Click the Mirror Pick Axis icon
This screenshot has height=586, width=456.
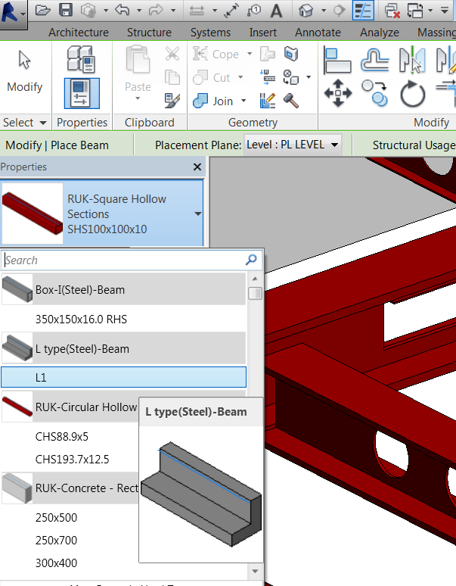point(412,60)
